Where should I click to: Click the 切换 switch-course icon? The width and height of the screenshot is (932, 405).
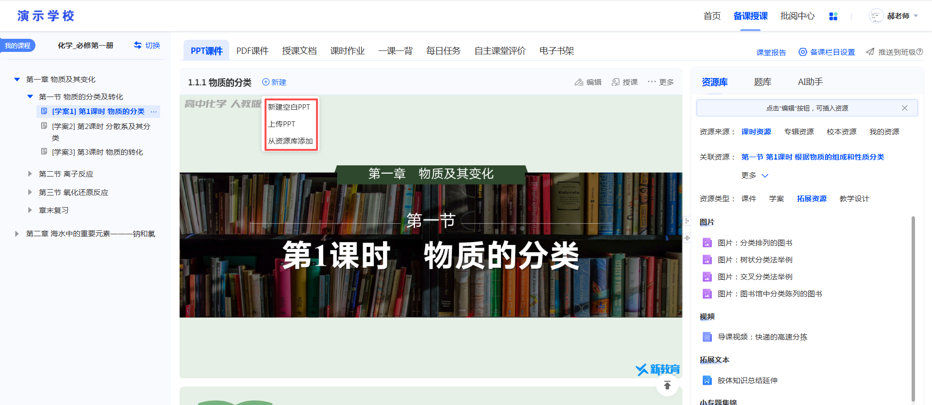click(x=138, y=45)
